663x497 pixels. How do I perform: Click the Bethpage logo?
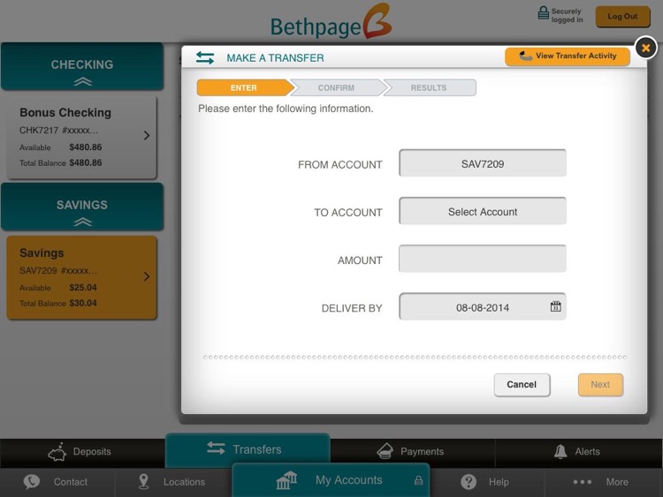click(x=331, y=22)
